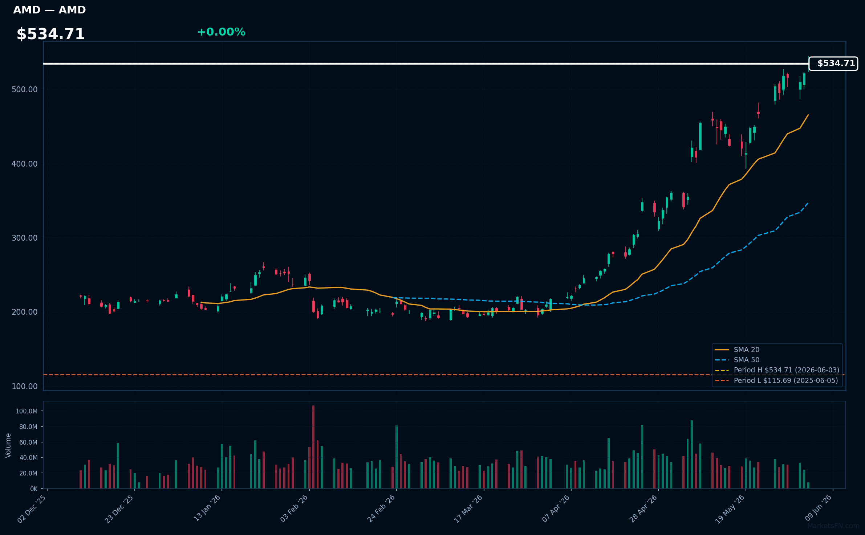Image resolution: width=865 pixels, height=535 pixels.
Task: Click the 19 May '26 date label
Action: click(730, 509)
